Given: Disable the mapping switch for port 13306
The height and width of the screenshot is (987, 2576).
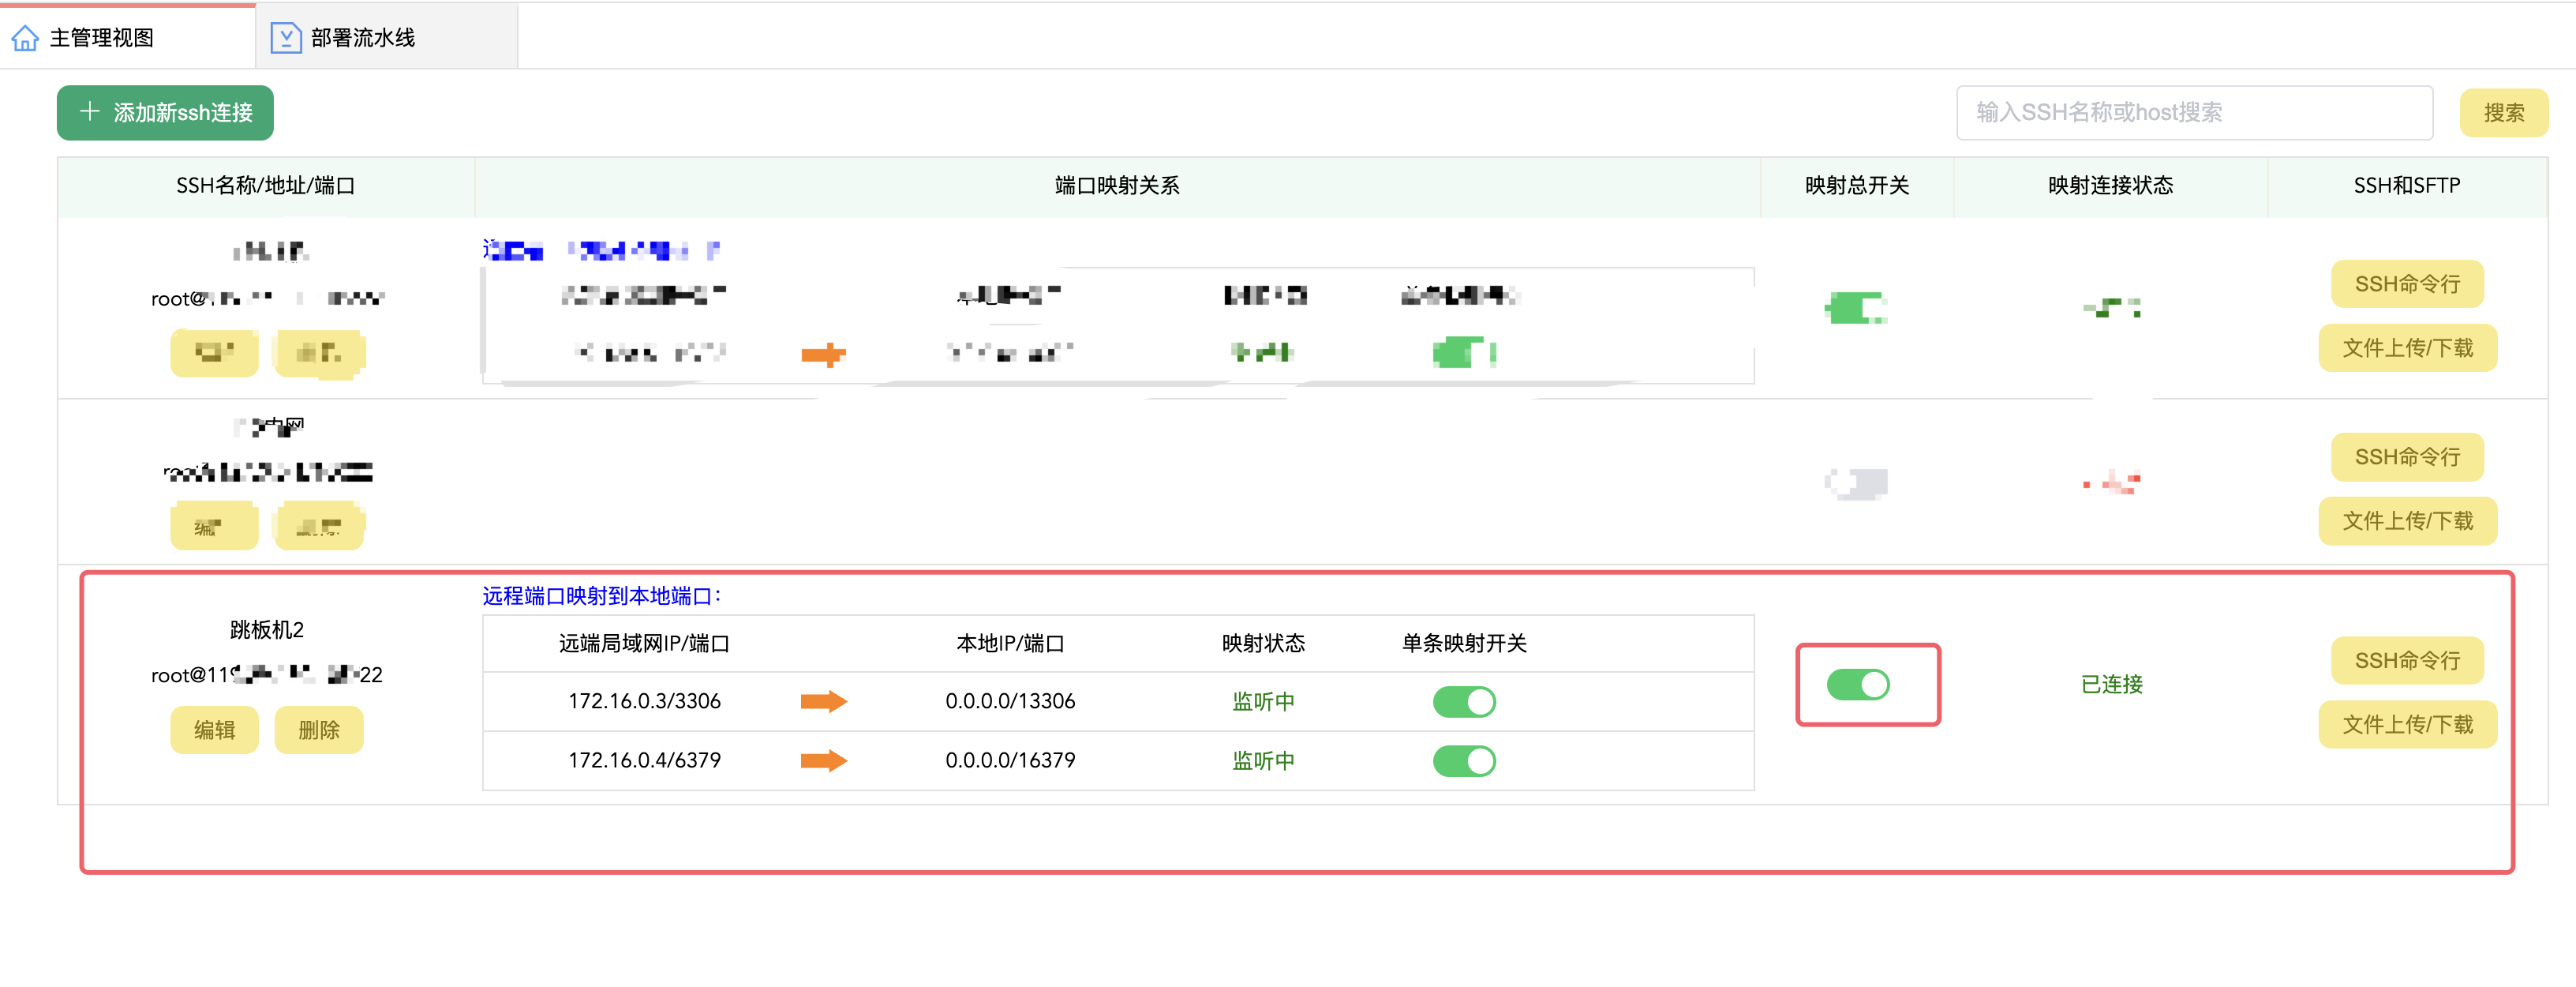Looking at the screenshot, I should (x=1463, y=701).
